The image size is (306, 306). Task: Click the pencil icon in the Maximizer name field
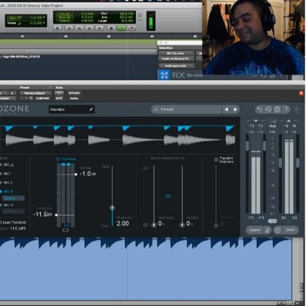pos(91,110)
